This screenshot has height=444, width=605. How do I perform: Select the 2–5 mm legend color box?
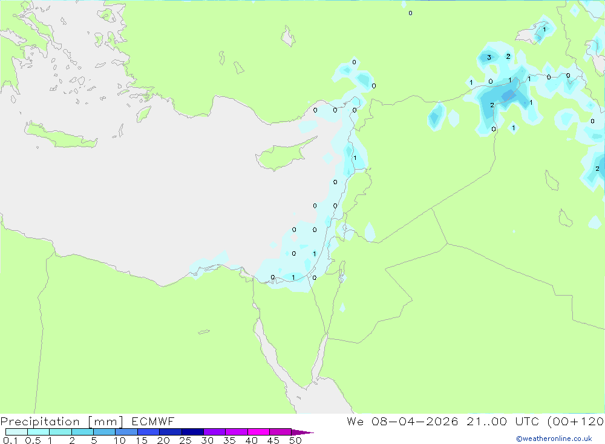tap(82, 432)
